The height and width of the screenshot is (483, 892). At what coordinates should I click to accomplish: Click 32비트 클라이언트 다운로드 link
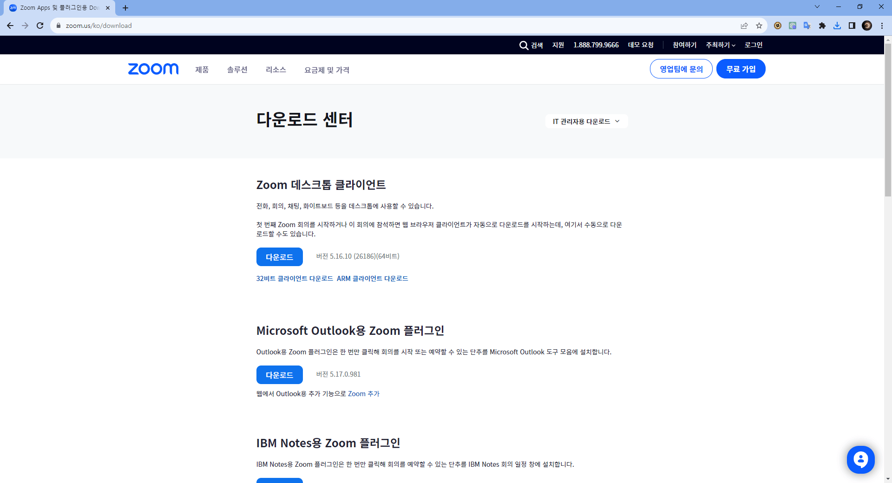click(x=295, y=279)
